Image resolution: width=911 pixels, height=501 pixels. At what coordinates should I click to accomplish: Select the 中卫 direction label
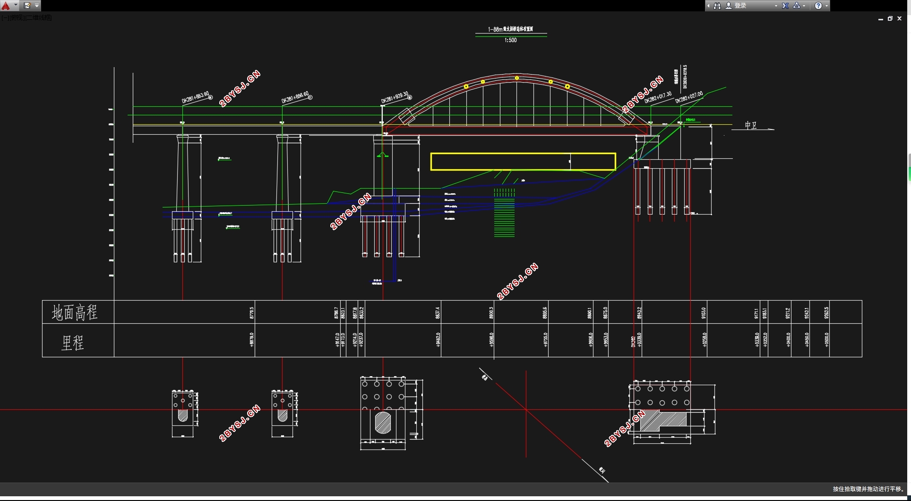(x=751, y=125)
